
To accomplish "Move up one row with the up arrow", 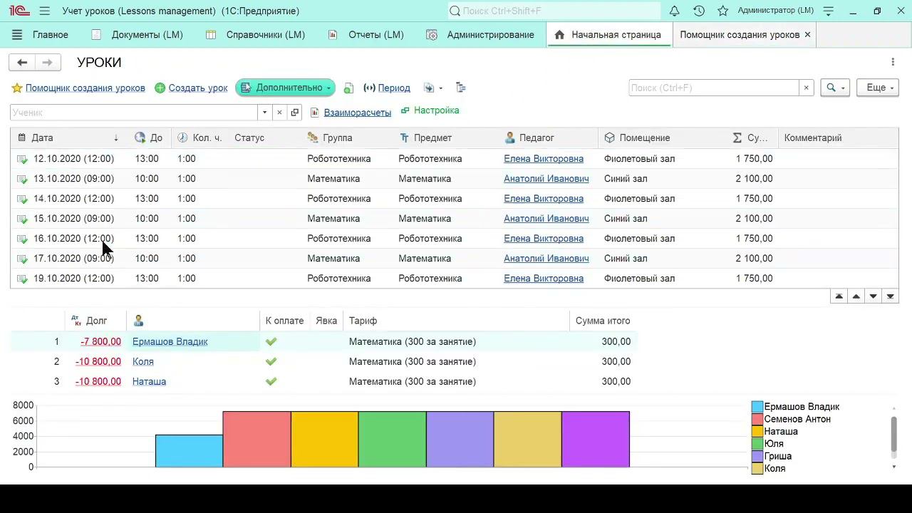I will click(856, 296).
